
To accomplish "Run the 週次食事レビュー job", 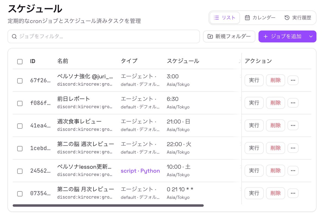I will (254, 125).
